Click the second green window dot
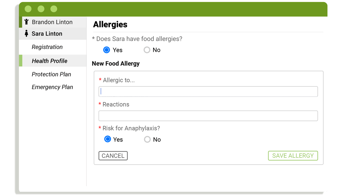Viewport: 346px width, 195px height. point(41,9)
